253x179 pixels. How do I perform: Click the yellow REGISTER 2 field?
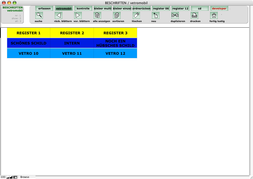[72, 33]
